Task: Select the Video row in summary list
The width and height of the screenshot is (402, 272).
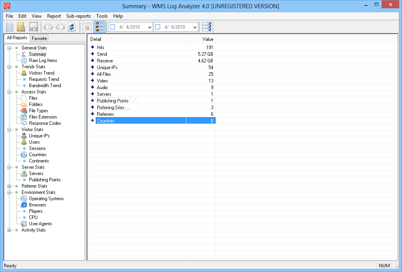Action: (x=152, y=81)
